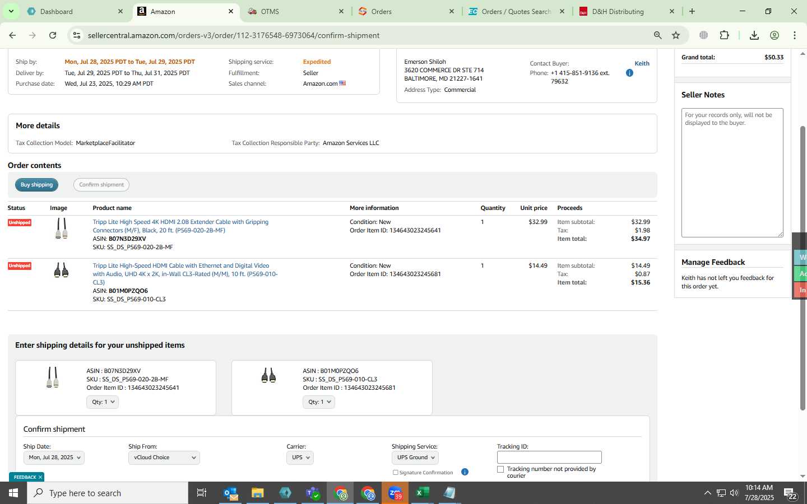Click the zoom magnifier icon in address bar
Viewport: 807px width, 504px height.
tap(657, 35)
